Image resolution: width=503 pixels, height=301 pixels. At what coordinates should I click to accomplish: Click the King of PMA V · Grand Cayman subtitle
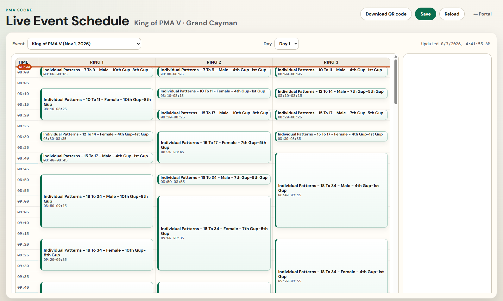185,23
